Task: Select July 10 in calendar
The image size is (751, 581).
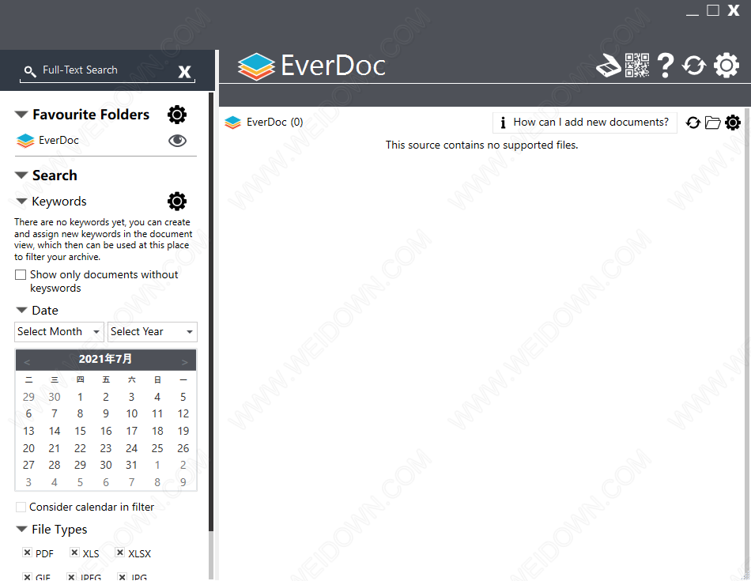Action: click(x=131, y=414)
